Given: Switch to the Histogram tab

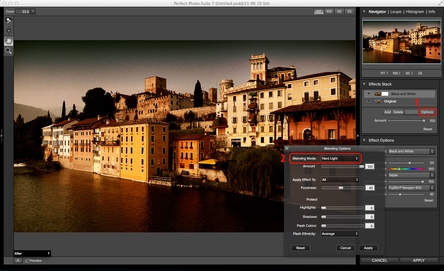Looking at the screenshot, I should point(415,11).
